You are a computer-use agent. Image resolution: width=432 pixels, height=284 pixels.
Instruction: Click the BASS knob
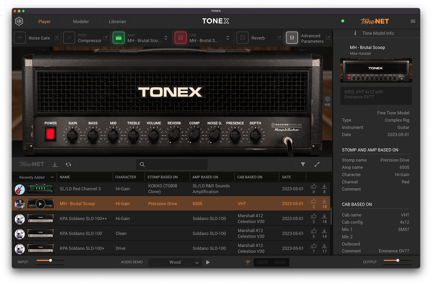93,136
